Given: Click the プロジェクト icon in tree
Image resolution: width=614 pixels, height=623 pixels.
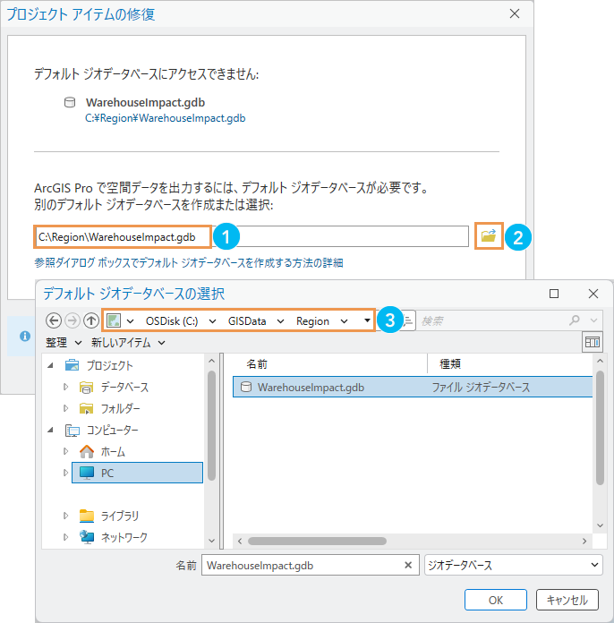Looking at the screenshot, I should point(72,365).
